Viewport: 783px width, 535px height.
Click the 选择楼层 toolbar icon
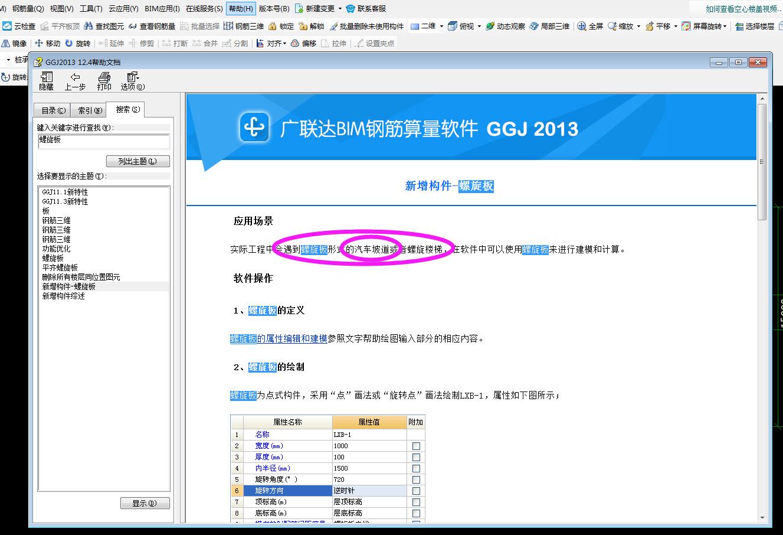(x=740, y=26)
